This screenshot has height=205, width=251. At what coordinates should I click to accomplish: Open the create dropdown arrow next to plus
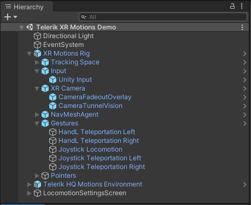15,17
